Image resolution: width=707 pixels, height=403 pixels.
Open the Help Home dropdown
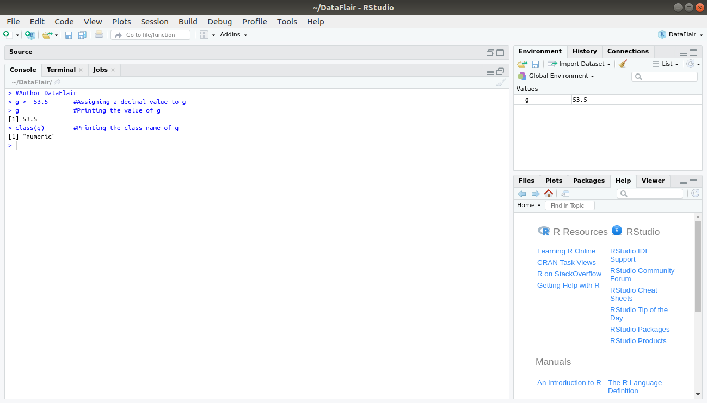528,206
